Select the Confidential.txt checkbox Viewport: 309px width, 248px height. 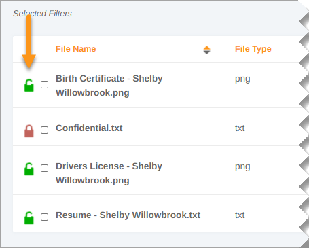[x=44, y=130]
